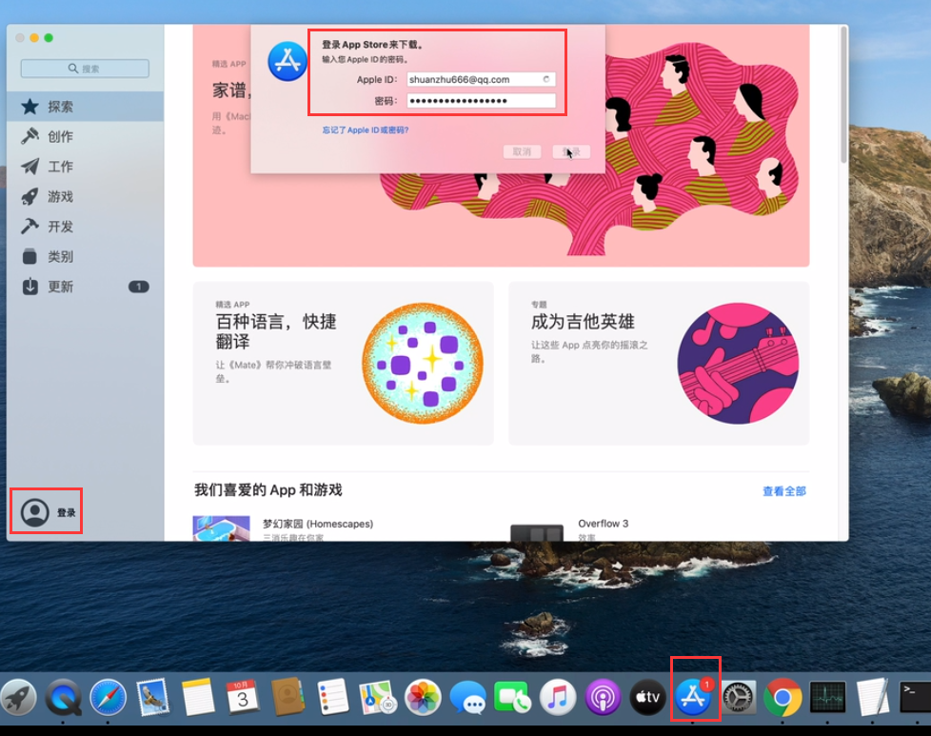This screenshot has height=736, width=931.
Task: Open Messages from the Dock
Action: pos(467,697)
